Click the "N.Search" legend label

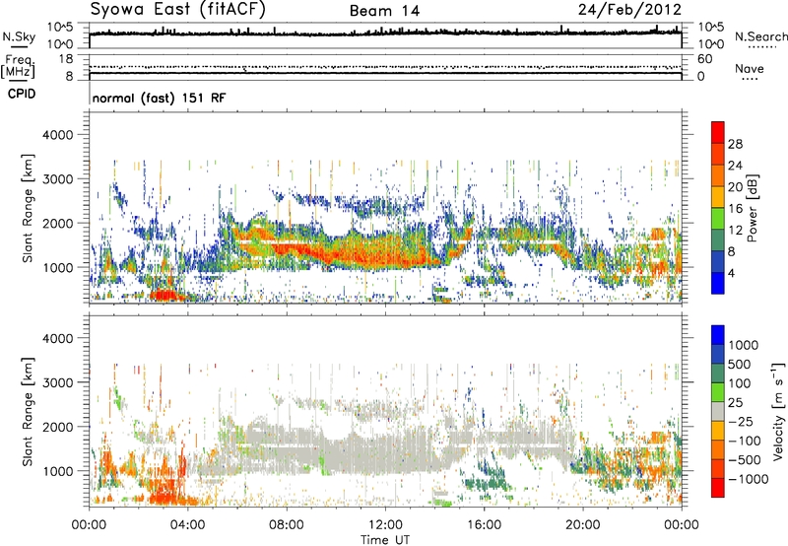tap(761, 36)
